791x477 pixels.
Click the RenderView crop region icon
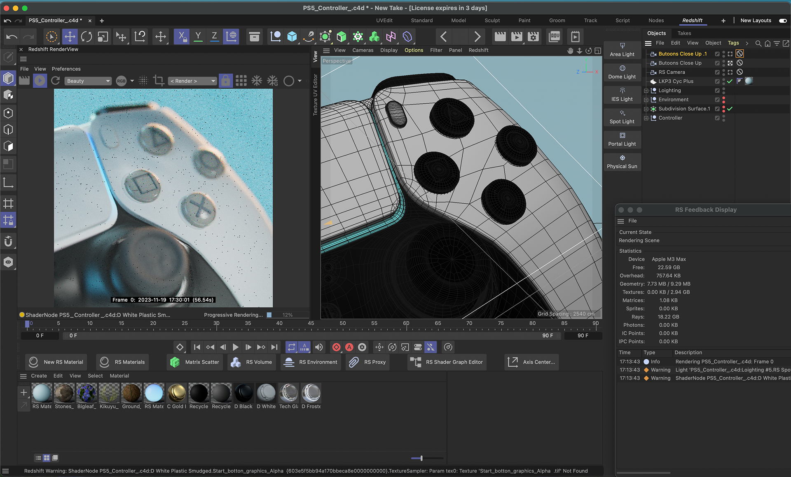159,81
